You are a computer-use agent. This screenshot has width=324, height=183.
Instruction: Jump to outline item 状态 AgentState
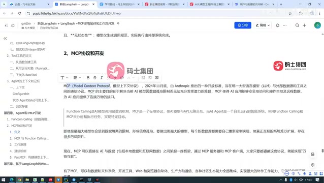tap(31, 100)
